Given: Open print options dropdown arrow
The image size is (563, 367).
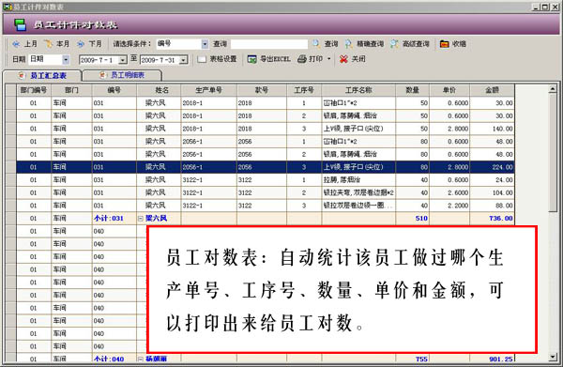Looking at the screenshot, I should (x=328, y=59).
